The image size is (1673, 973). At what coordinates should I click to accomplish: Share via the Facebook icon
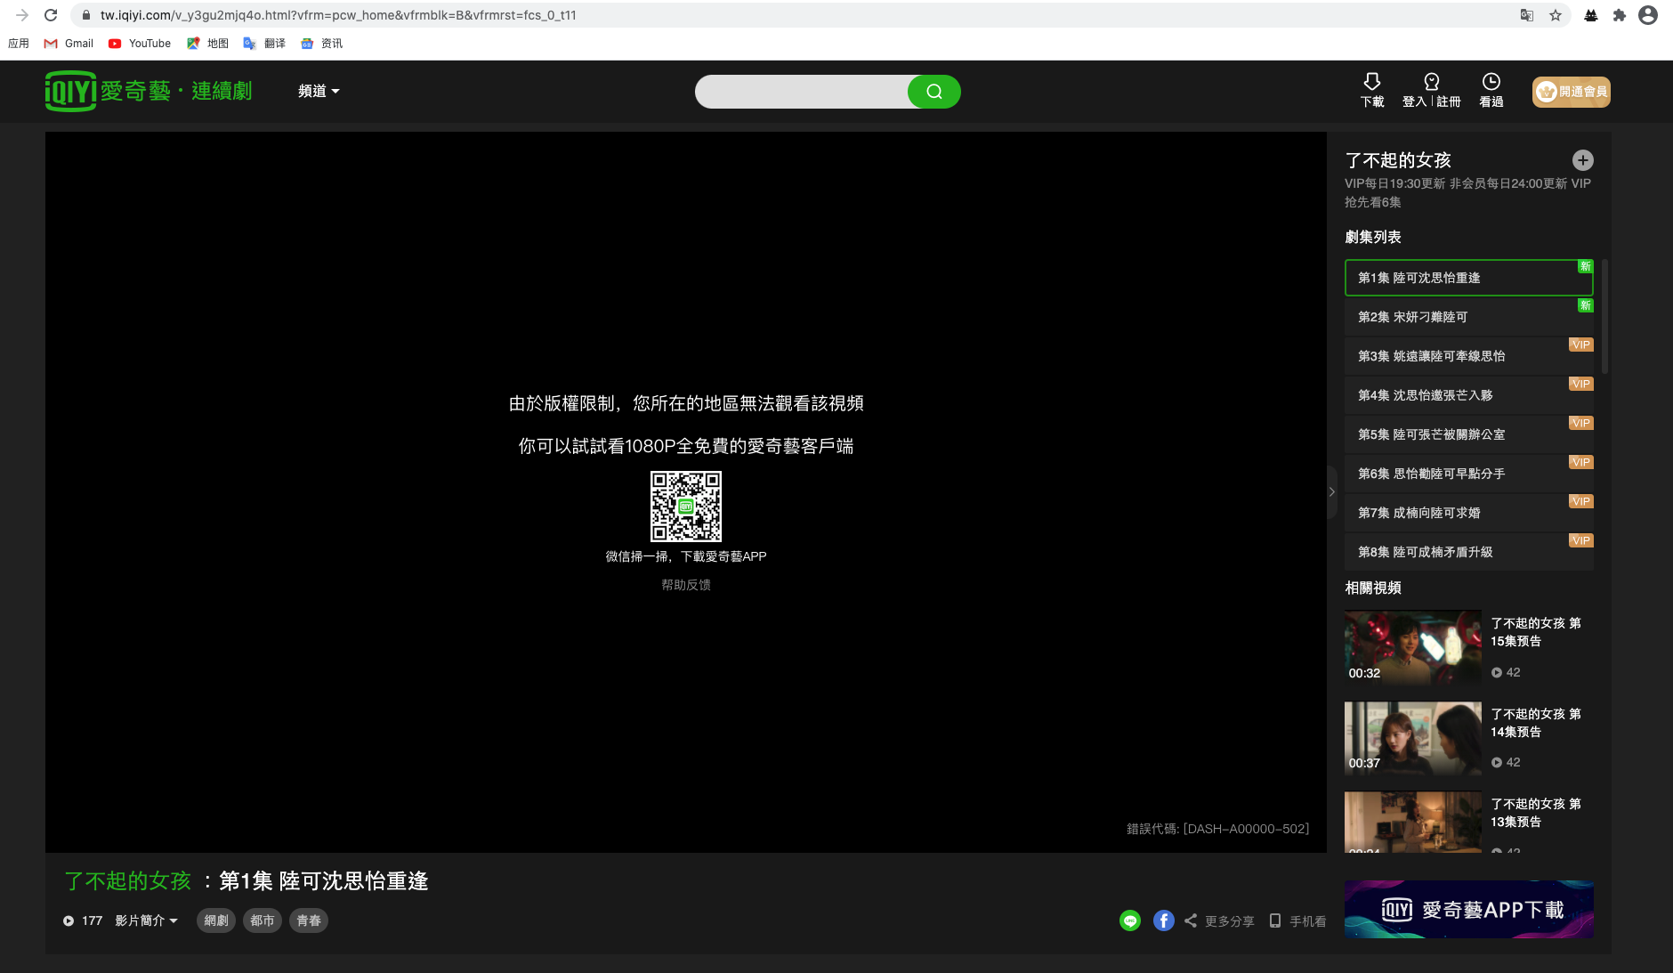[x=1163, y=920]
